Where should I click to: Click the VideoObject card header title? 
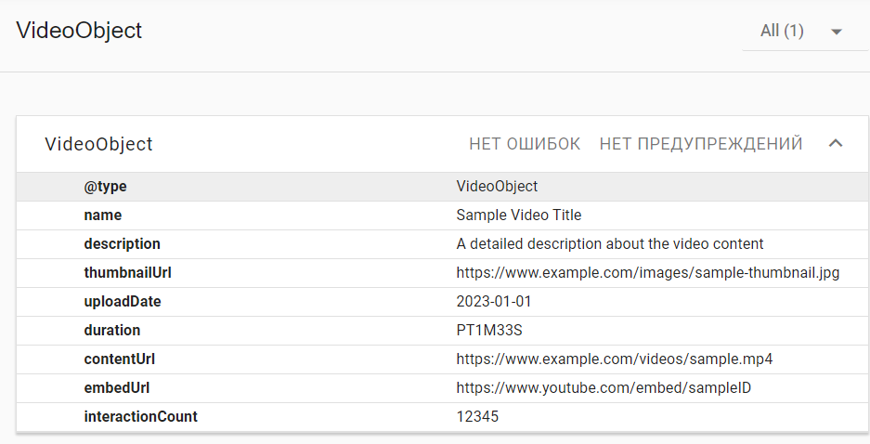(x=99, y=144)
